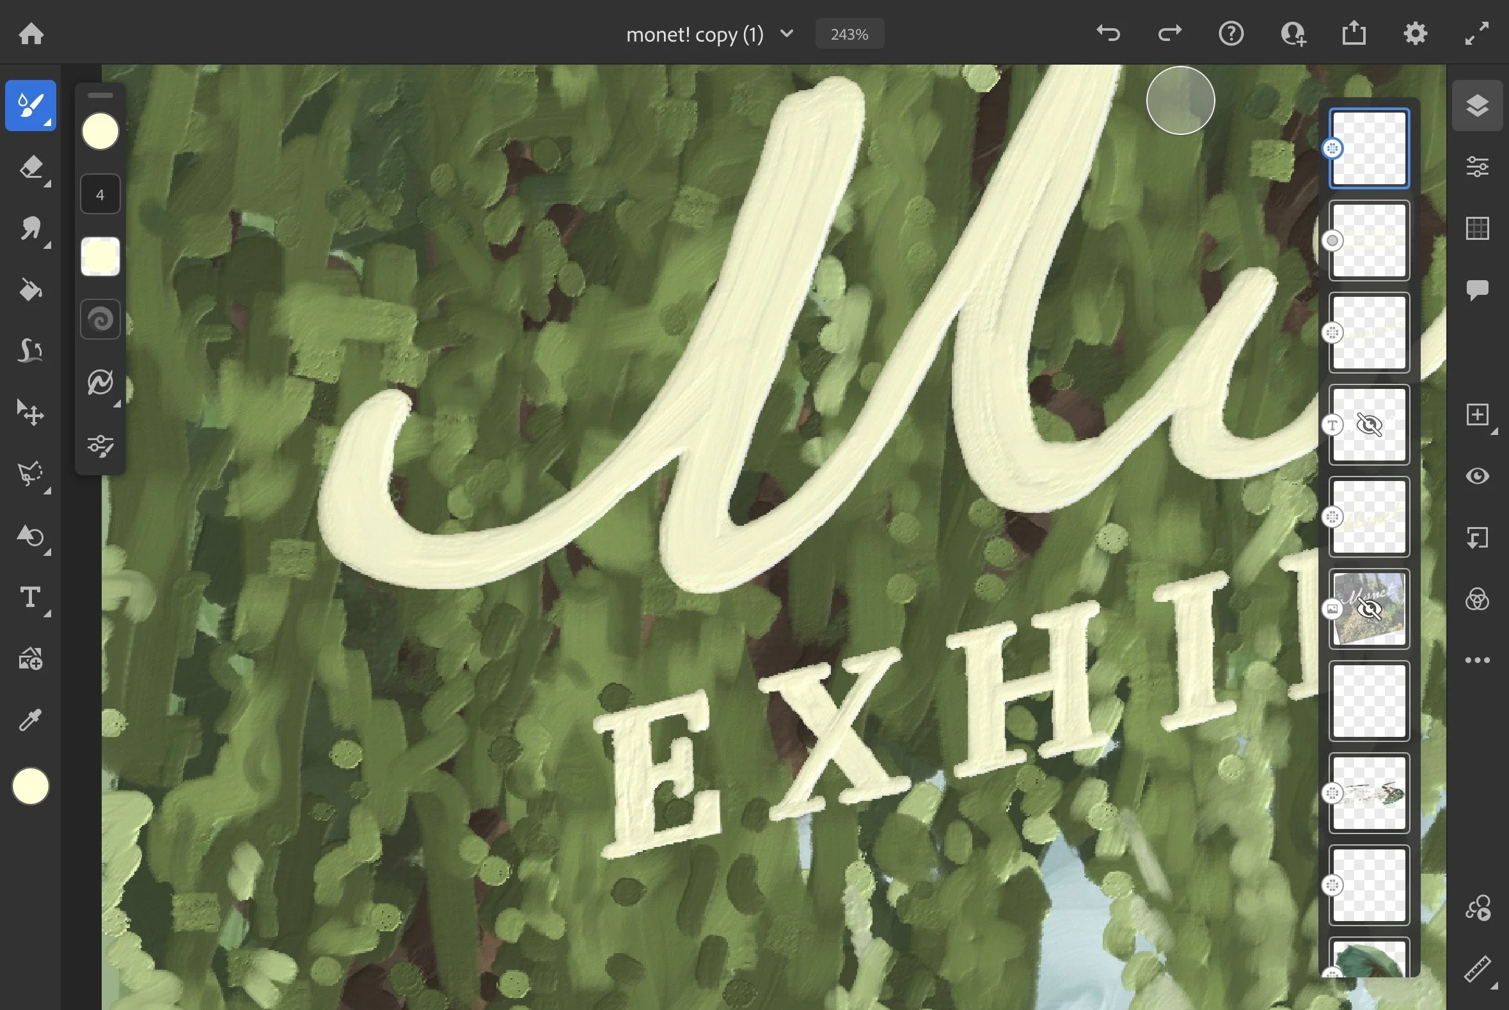Toggle selected layer visibility eye in right bar
The height and width of the screenshot is (1010, 1509).
pos(1478,476)
